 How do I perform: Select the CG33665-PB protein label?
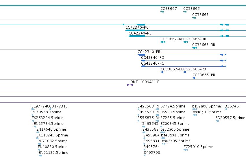point(204,75)
